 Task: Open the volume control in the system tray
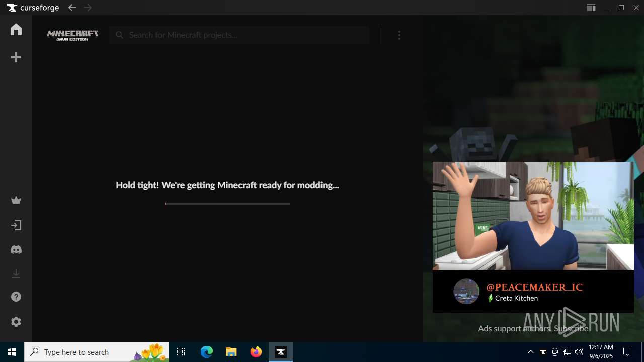pyautogui.click(x=579, y=352)
